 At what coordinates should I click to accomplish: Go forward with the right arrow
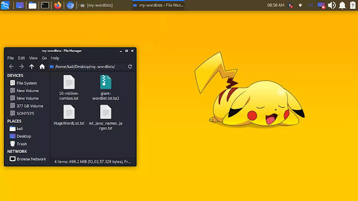click(x=21, y=66)
